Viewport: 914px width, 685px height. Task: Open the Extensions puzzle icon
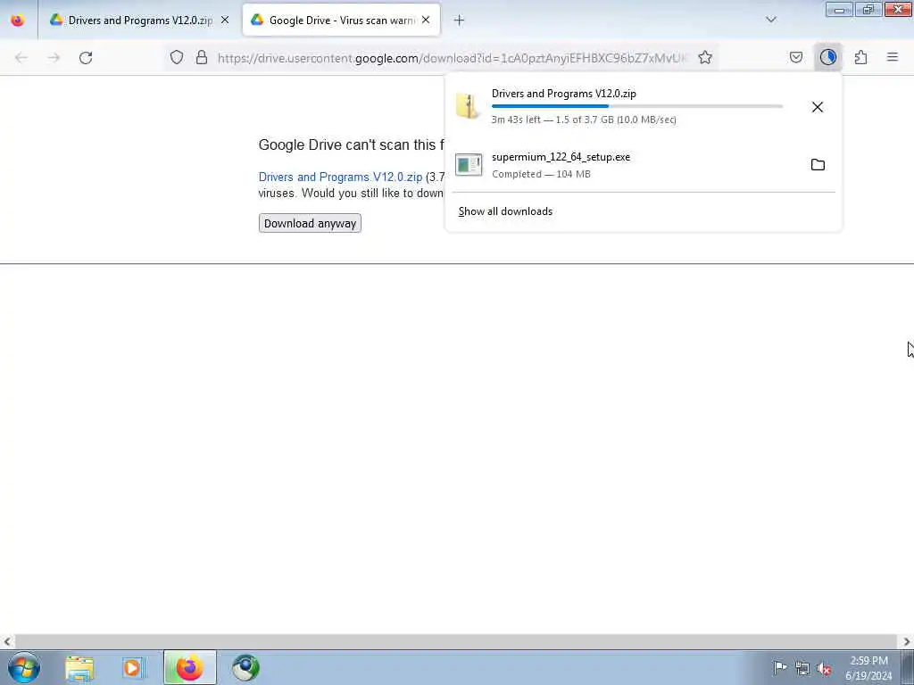coord(861,57)
